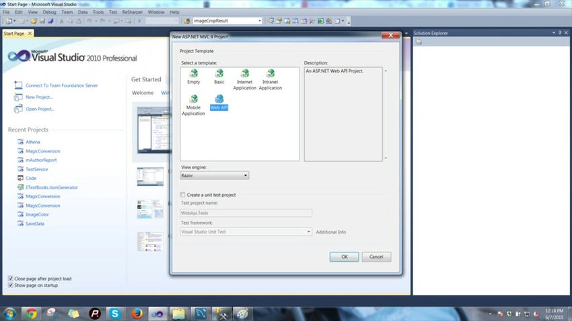
Task: Open the Tools menu
Action: coord(98,12)
